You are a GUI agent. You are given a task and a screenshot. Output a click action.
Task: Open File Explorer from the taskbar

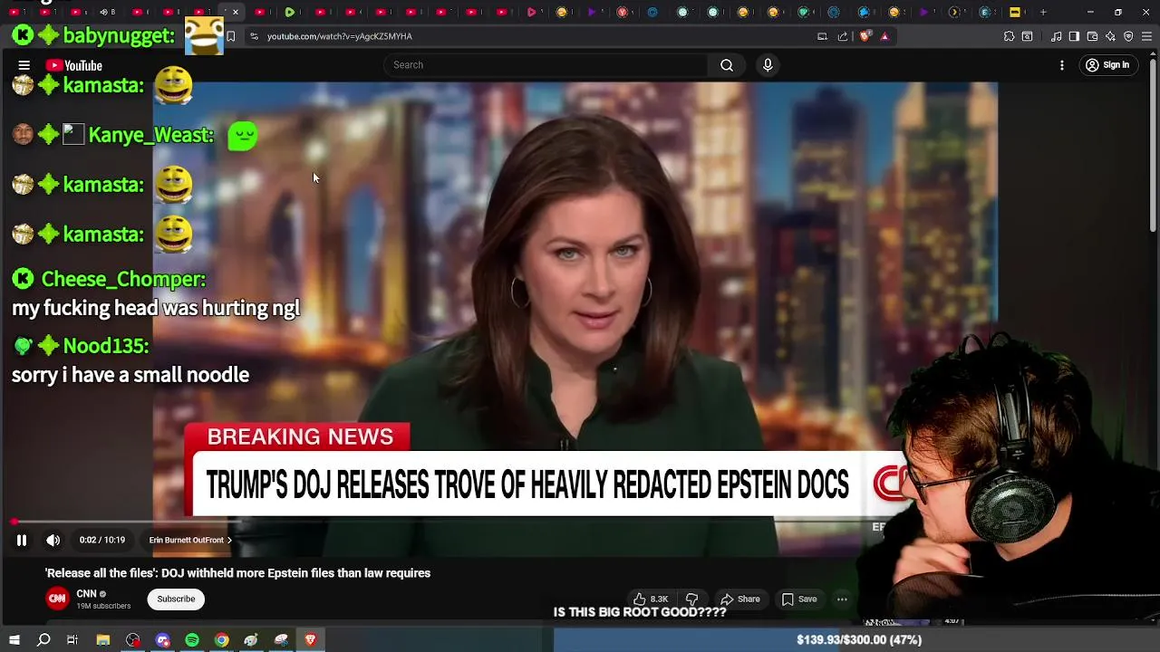pos(103,640)
